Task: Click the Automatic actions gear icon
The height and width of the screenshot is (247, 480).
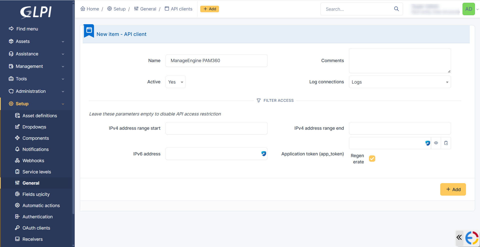Action: click(x=17, y=205)
